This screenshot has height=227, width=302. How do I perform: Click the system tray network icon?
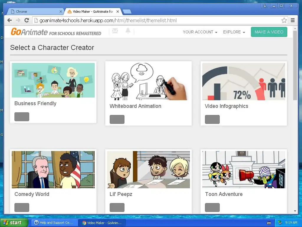click(x=280, y=223)
